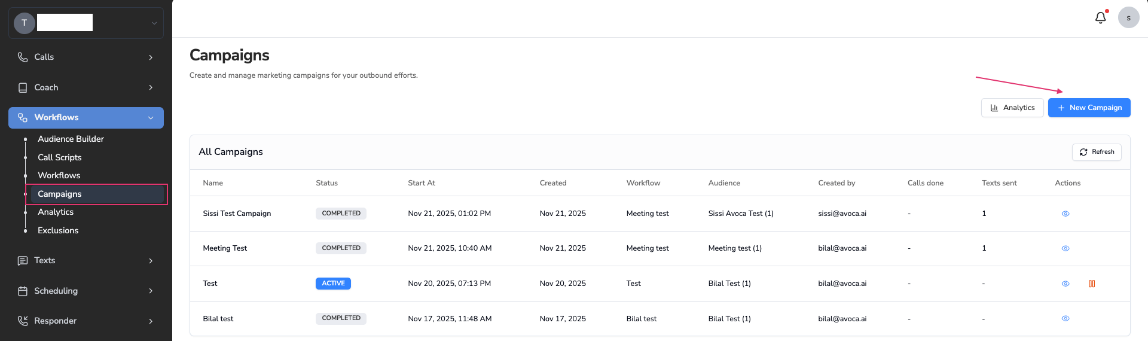Click the Coach book icon in sidebar
The width and height of the screenshot is (1148, 341).
[23, 88]
